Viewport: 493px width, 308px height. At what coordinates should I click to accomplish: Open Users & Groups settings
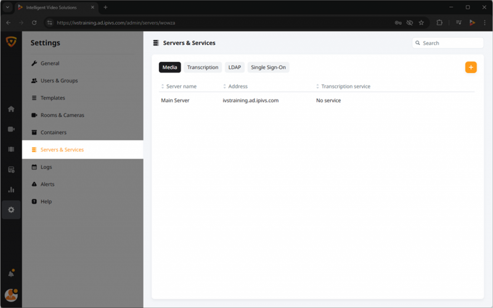click(x=83, y=81)
